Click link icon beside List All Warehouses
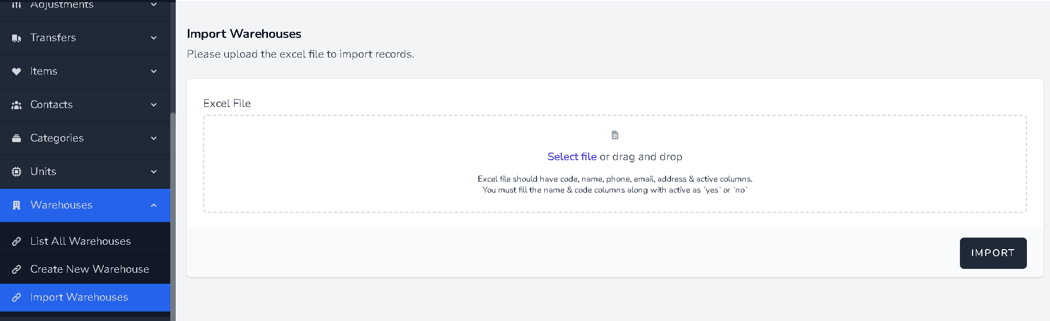 click(16, 241)
